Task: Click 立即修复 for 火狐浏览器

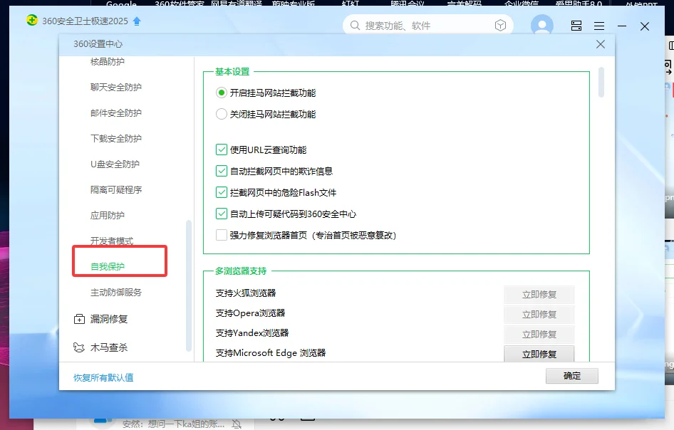Action: (x=539, y=295)
